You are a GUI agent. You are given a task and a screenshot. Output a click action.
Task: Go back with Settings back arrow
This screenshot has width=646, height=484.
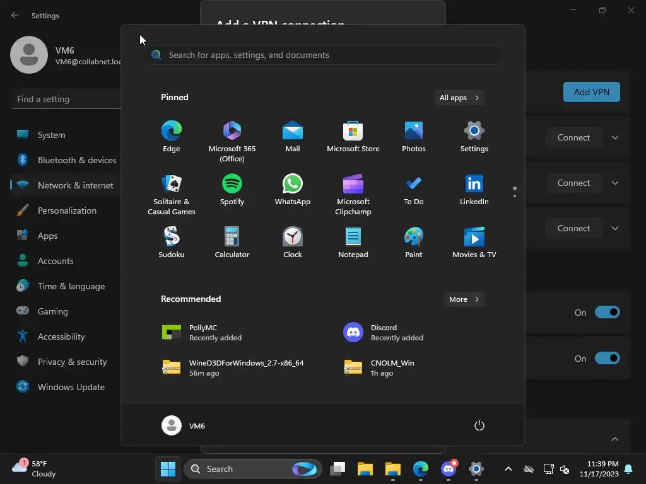pyautogui.click(x=15, y=15)
